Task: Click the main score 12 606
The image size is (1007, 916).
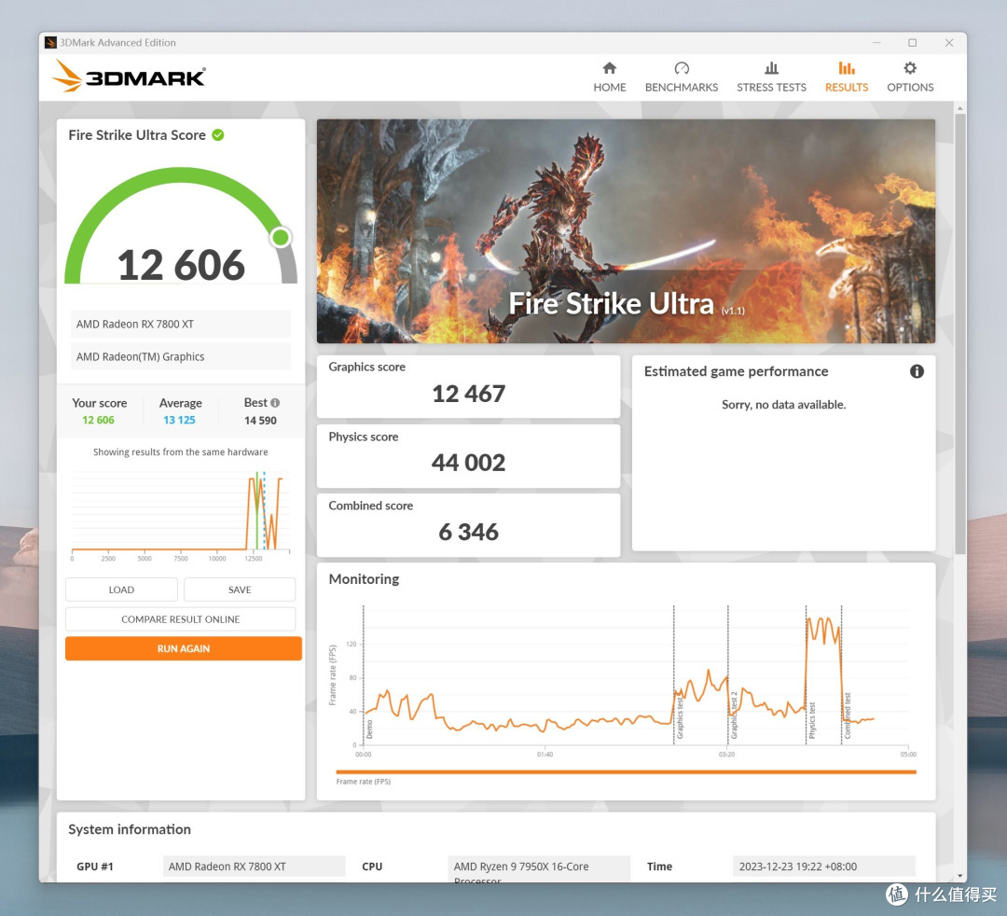Action: coord(181,265)
